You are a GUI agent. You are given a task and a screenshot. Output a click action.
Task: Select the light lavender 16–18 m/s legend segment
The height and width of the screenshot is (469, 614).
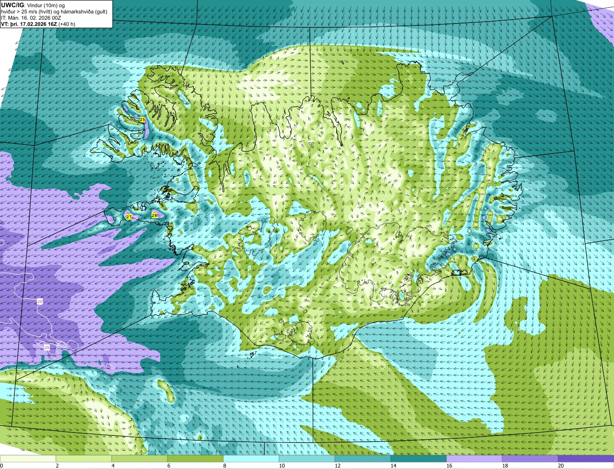pos(474,458)
